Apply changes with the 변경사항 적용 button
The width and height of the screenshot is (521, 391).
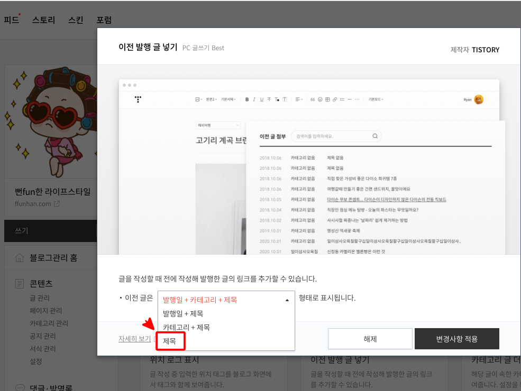pos(456,338)
